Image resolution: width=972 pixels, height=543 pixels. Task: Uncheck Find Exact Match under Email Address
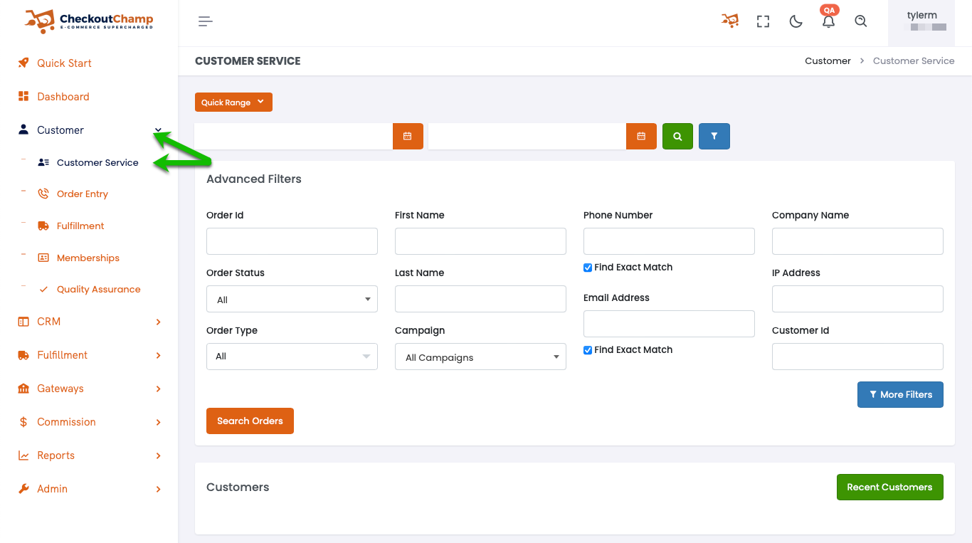pos(588,350)
